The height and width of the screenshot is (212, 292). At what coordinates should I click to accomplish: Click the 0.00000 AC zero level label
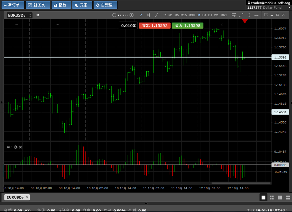click(x=280, y=165)
